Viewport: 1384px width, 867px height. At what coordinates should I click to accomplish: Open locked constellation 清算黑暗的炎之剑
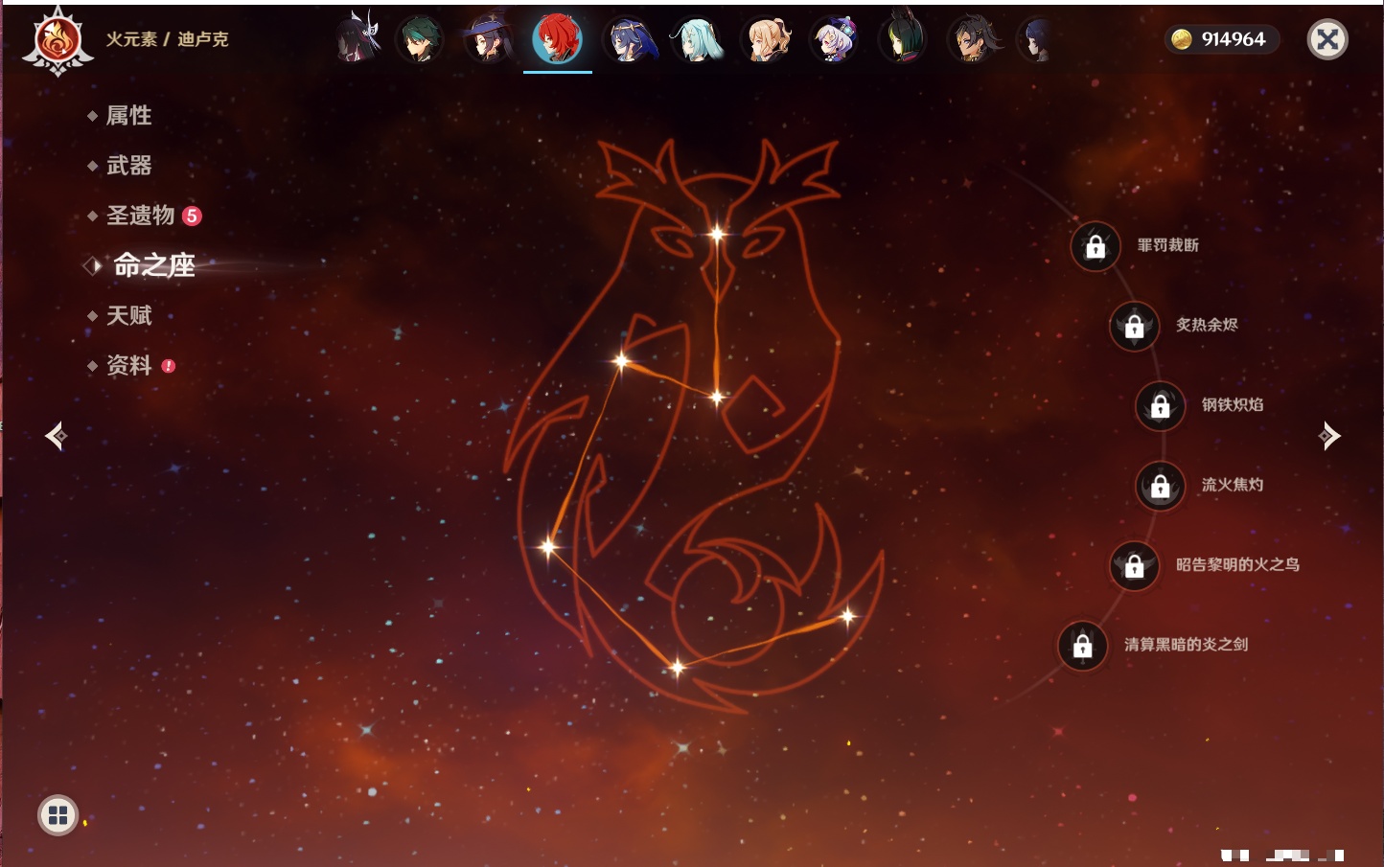click(x=1083, y=646)
